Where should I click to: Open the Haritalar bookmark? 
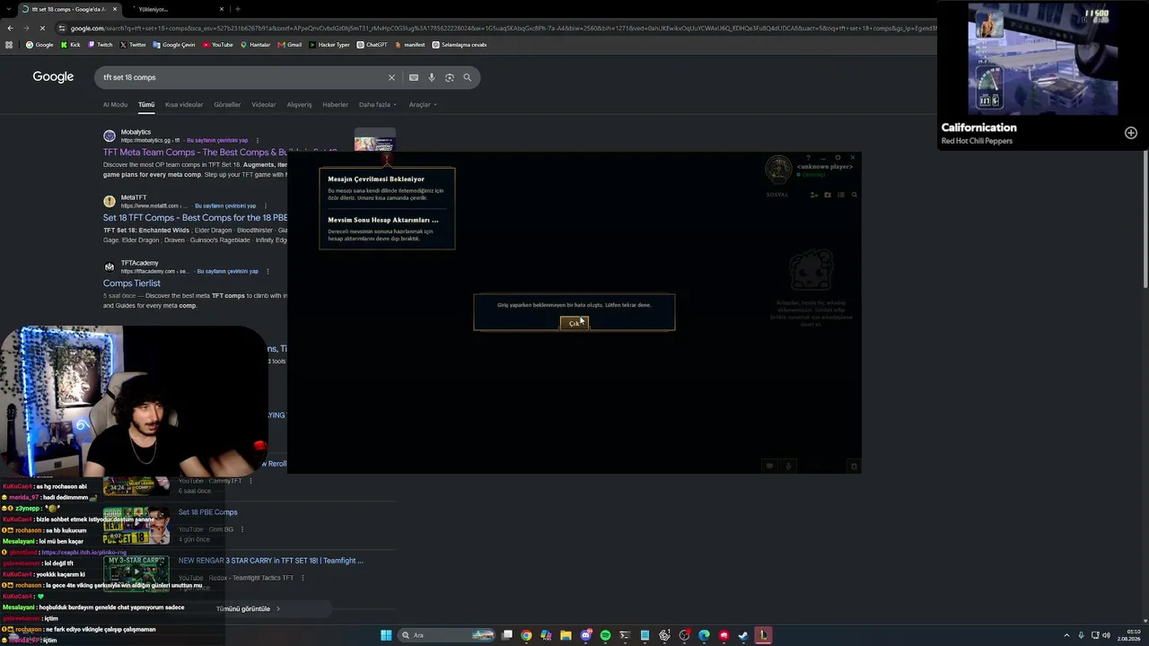click(255, 45)
